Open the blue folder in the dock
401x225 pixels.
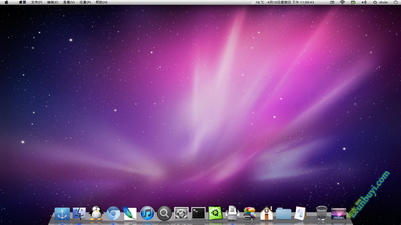[x=284, y=214]
